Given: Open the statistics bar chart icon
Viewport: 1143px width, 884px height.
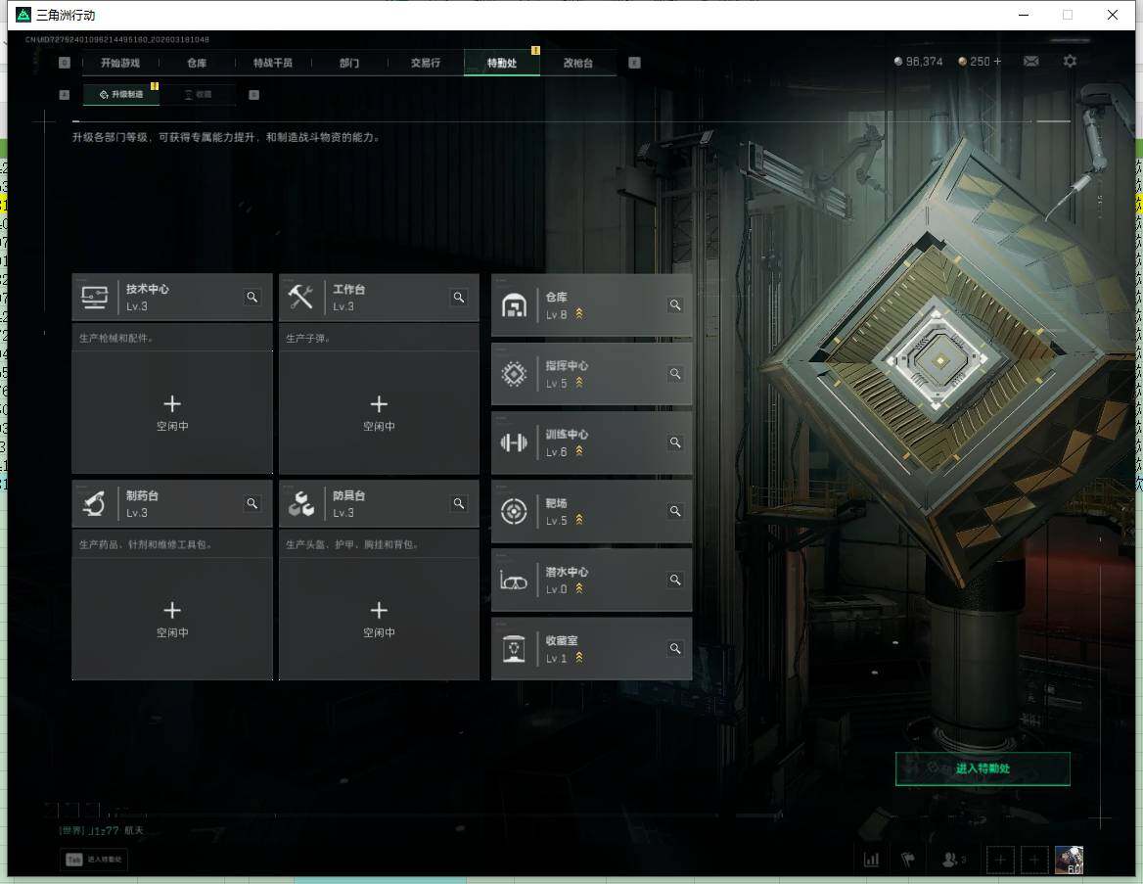Looking at the screenshot, I should (871, 860).
